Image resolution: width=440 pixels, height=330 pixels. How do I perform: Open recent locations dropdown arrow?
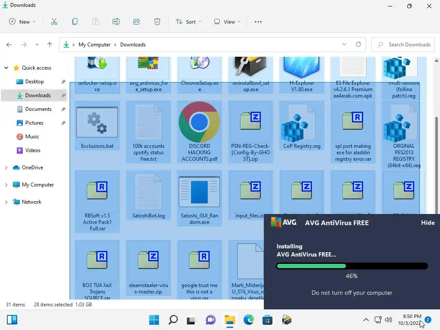(37, 45)
